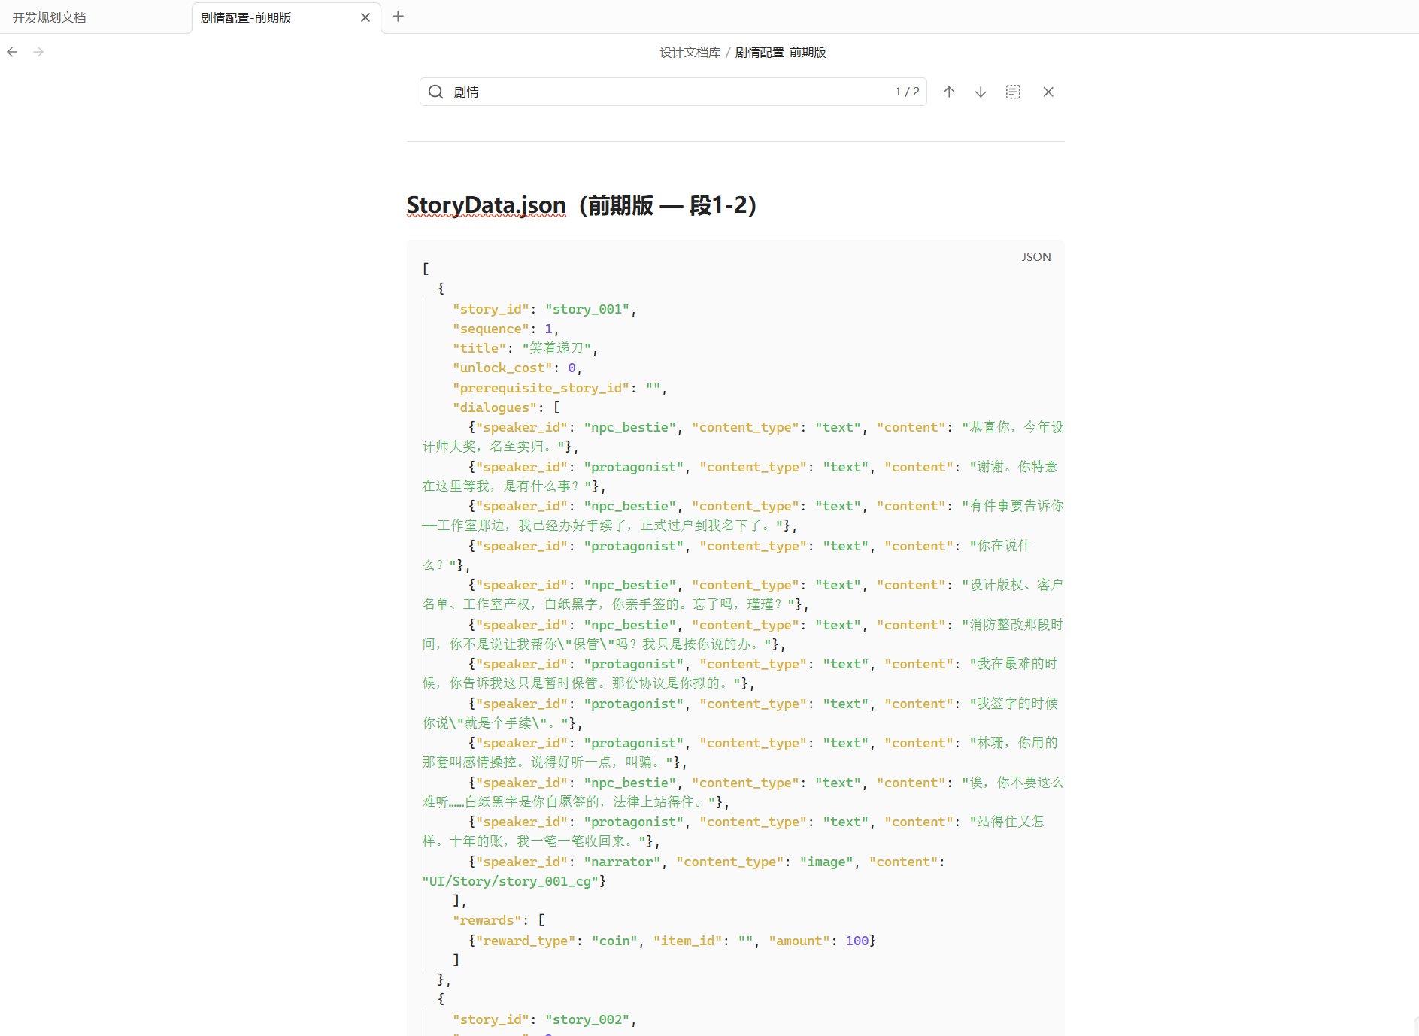Click the magnifier search icon
Image resolution: width=1419 pixels, height=1036 pixels.
(x=435, y=92)
